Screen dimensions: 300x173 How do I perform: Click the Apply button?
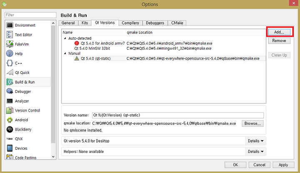283,165
